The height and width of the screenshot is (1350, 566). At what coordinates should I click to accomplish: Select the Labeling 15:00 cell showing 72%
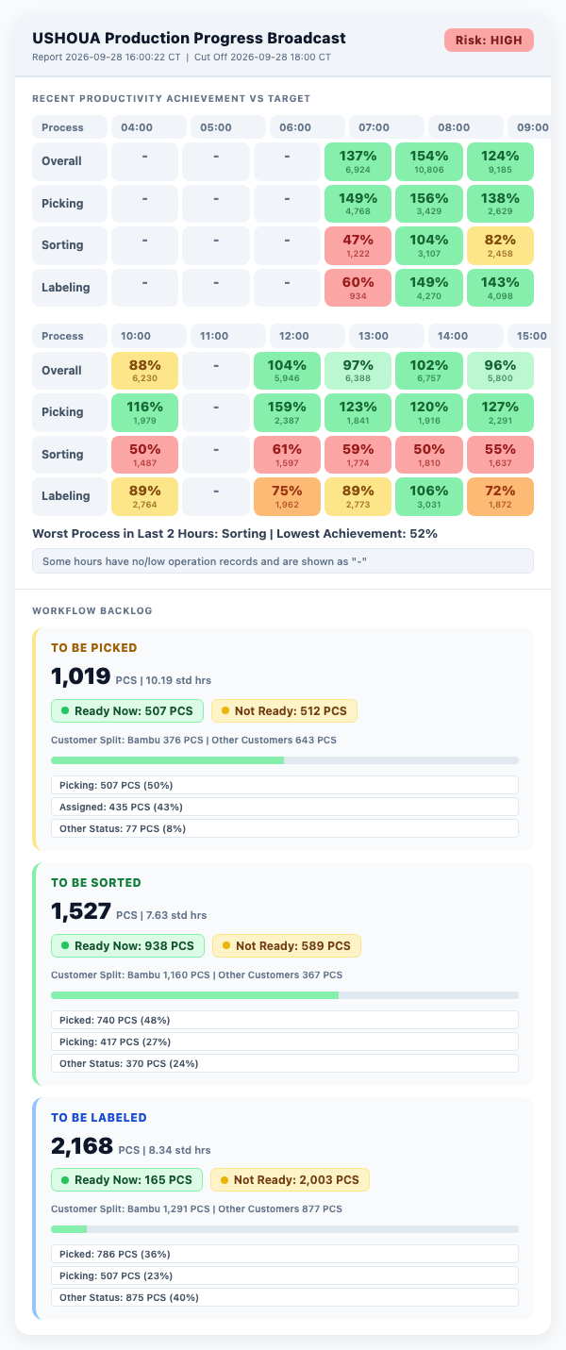tap(498, 495)
